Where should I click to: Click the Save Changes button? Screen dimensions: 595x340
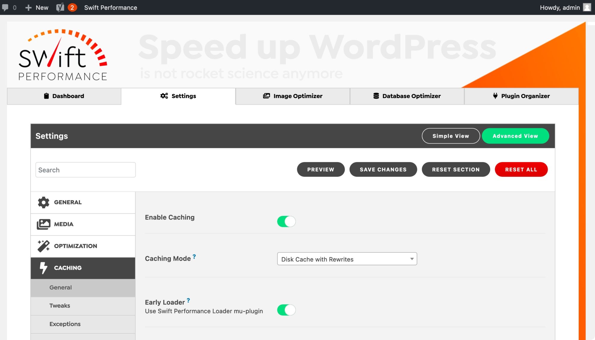[x=383, y=169]
